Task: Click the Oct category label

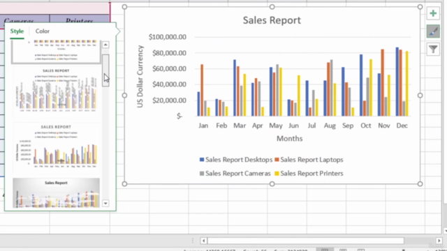Action: click(x=366, y=125)
